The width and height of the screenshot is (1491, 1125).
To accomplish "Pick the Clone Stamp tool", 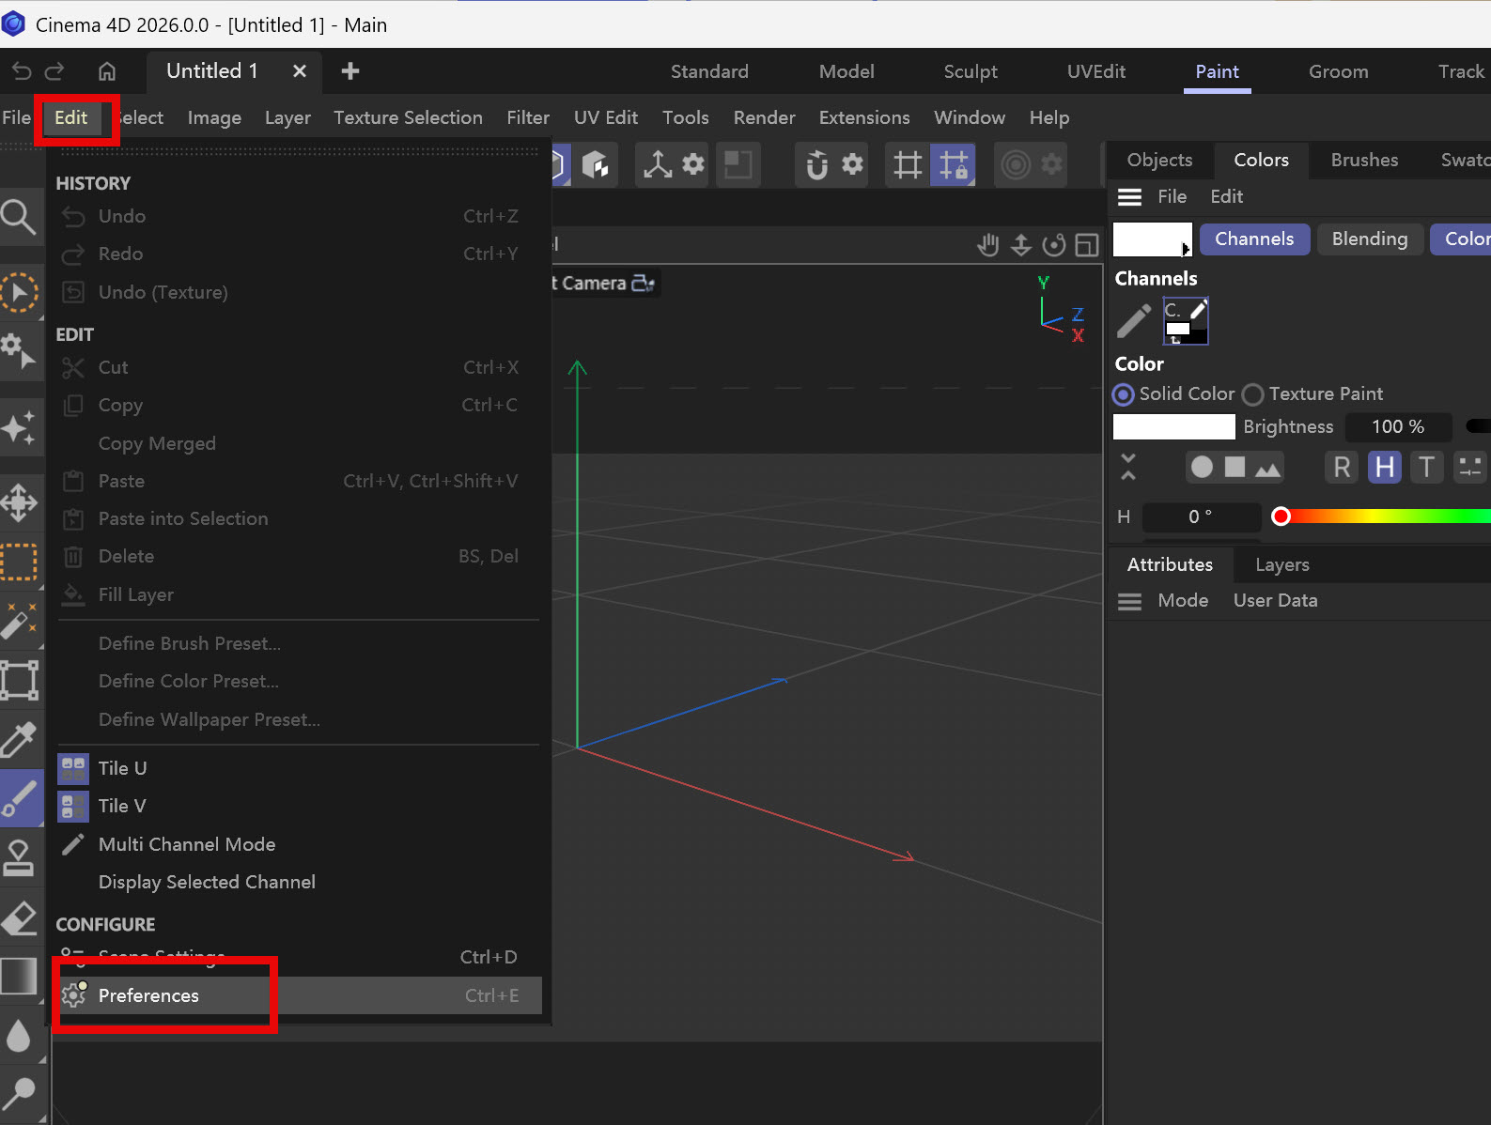I will point(19,857).
